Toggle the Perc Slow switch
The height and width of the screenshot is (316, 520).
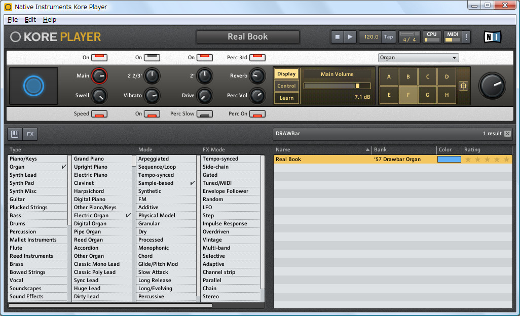[205, 114]
